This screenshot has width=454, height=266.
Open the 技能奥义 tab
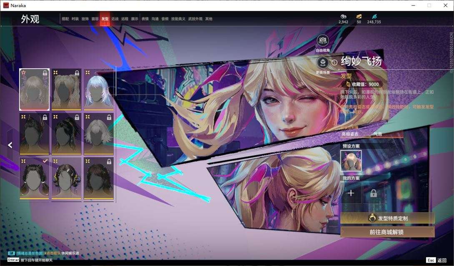coord(178,19)
